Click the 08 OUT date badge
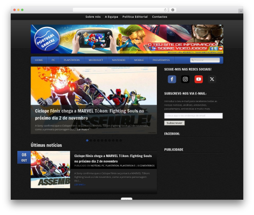254x215 pixels. tap(24, 158)
